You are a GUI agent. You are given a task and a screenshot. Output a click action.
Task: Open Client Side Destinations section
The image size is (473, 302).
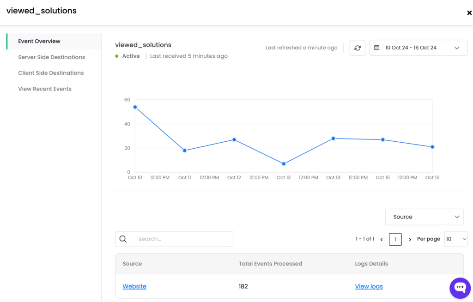point(51,72)
